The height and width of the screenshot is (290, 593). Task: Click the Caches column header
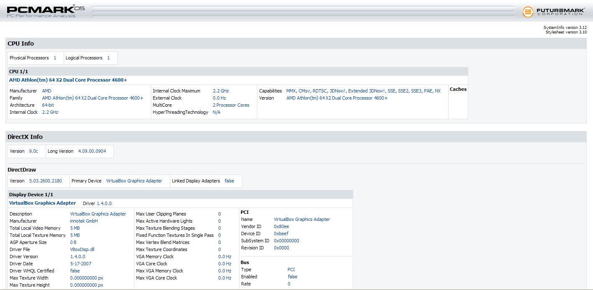coord(458,89)
